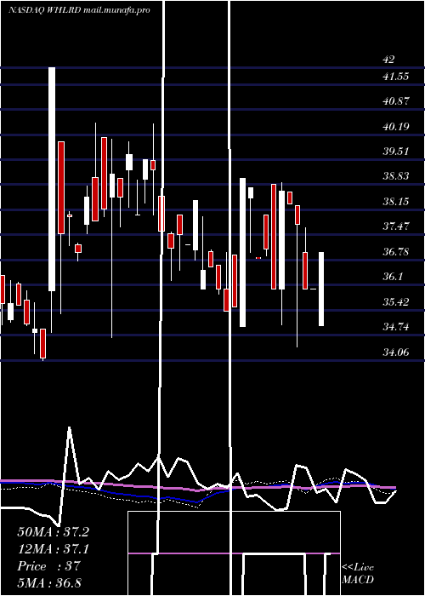The image size is (425, 596).
Task: Click the 'Price : 37' readout
Action: (49, 566)
